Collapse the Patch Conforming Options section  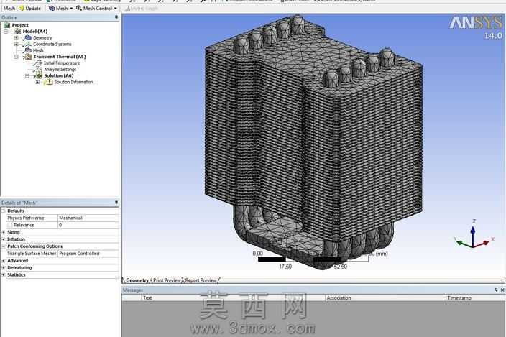tap(3, 246)
